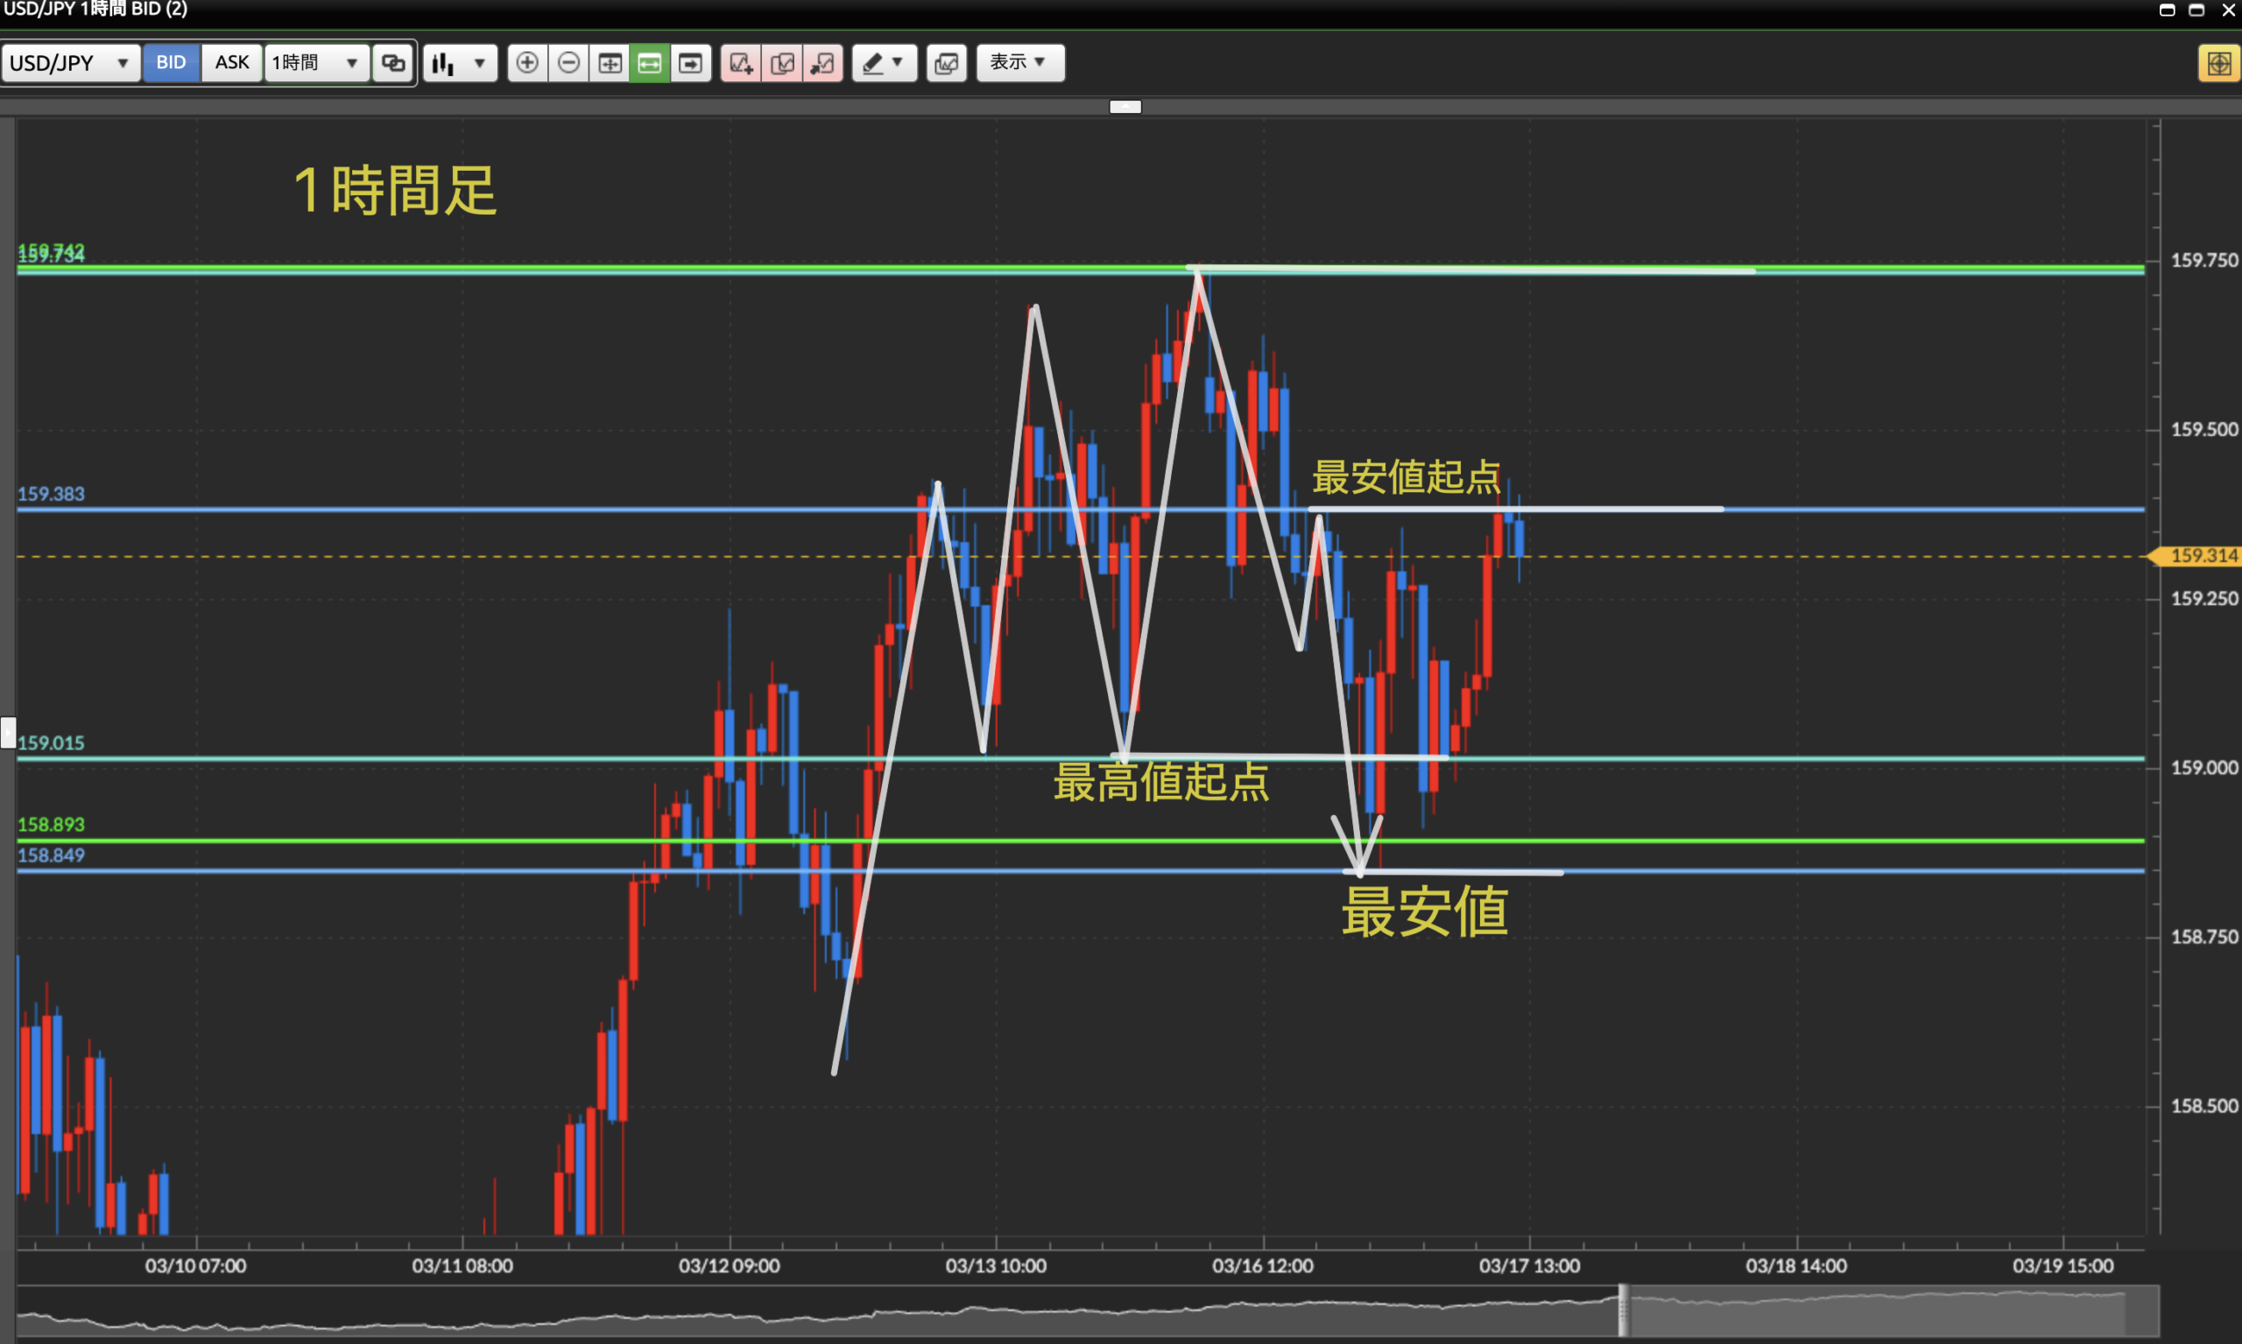Switch price display to BID
This screenshot has width=2242, height=1344.
(x=171, y=62)
